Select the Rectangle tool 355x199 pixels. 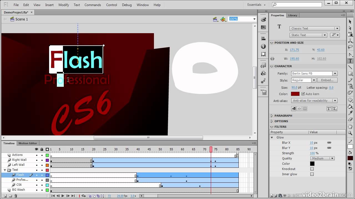tap(350, 74)
